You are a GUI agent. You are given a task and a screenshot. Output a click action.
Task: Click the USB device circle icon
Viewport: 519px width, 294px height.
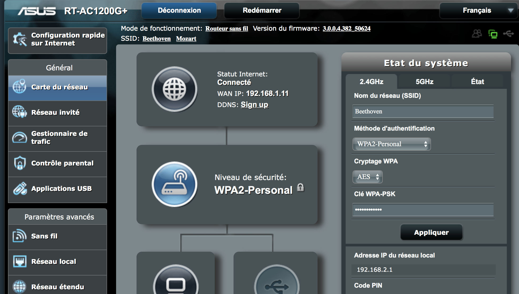point(276,285)
